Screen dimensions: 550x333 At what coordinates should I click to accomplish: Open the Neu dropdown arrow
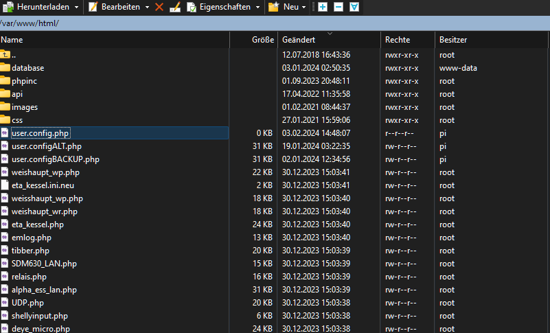click(x=303, y=7)
